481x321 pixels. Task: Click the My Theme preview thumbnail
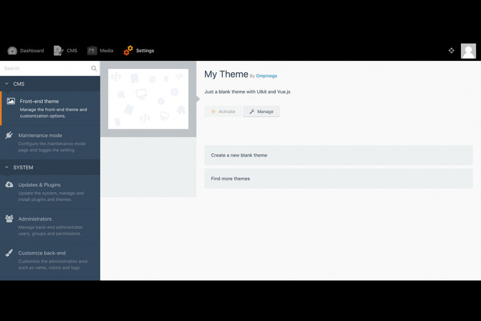(x=148, y=99)
